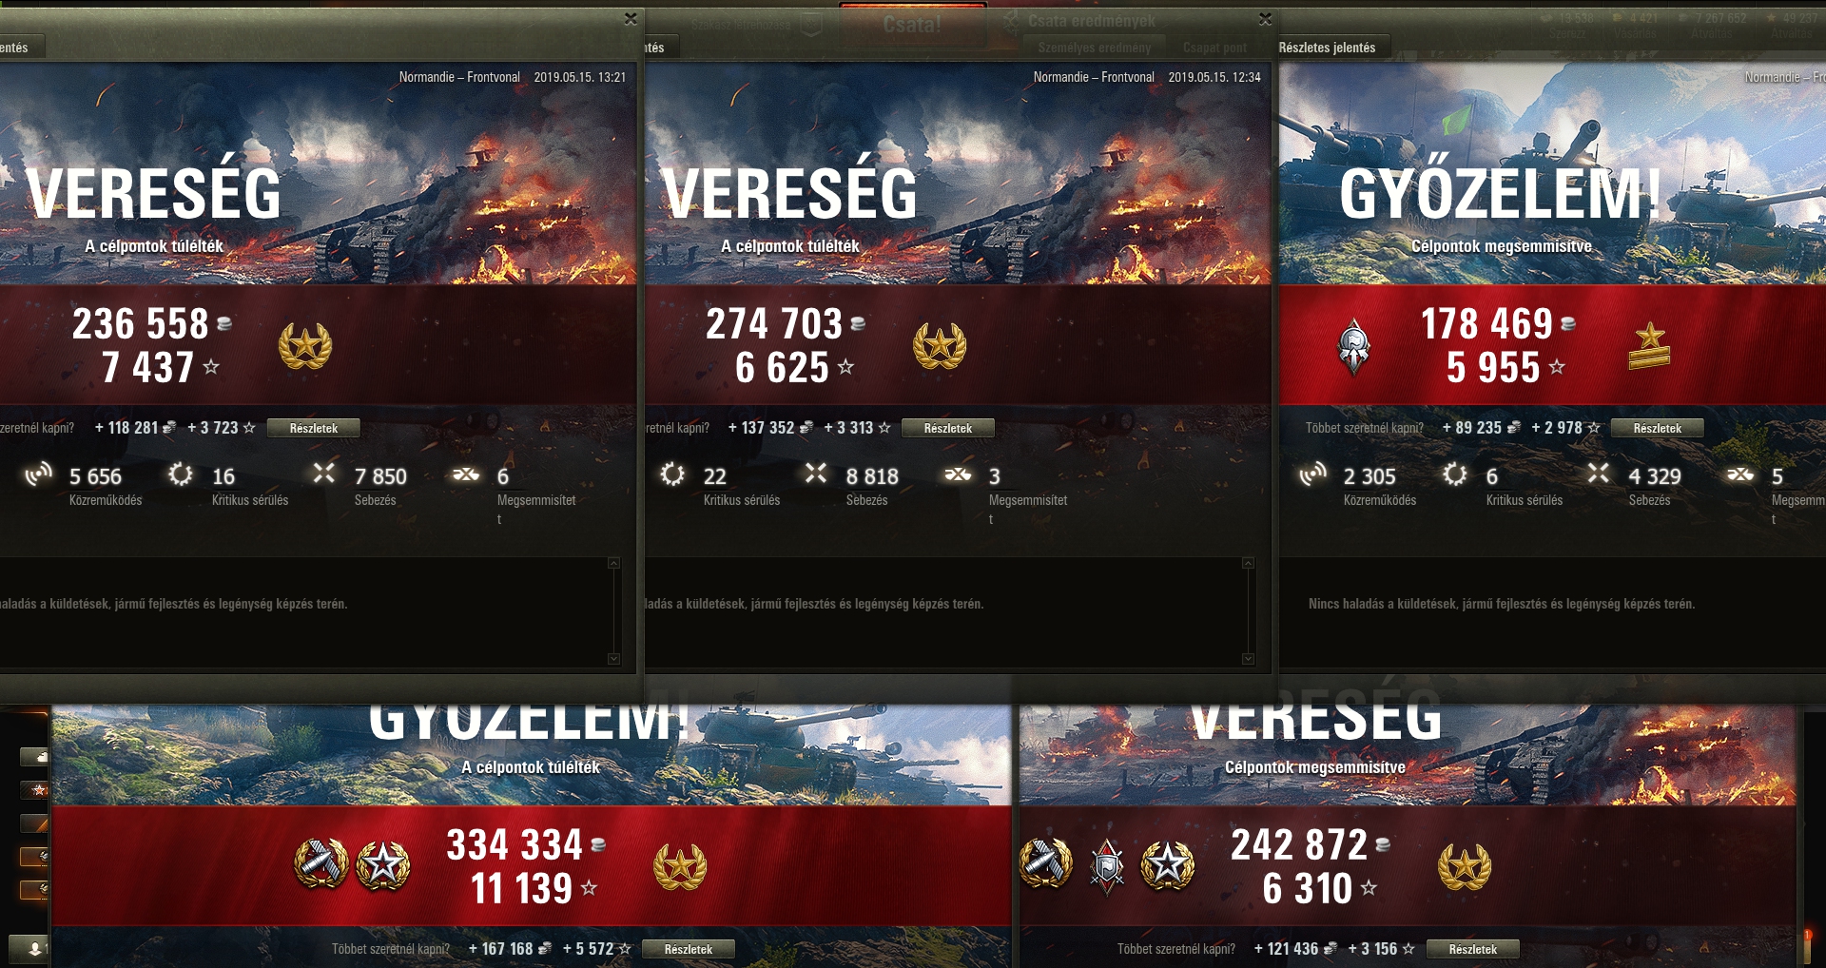Click the rank stripes star icon beside 178 469
The width and height of the screenshot is (1826, 968).
click(1649, 346)
